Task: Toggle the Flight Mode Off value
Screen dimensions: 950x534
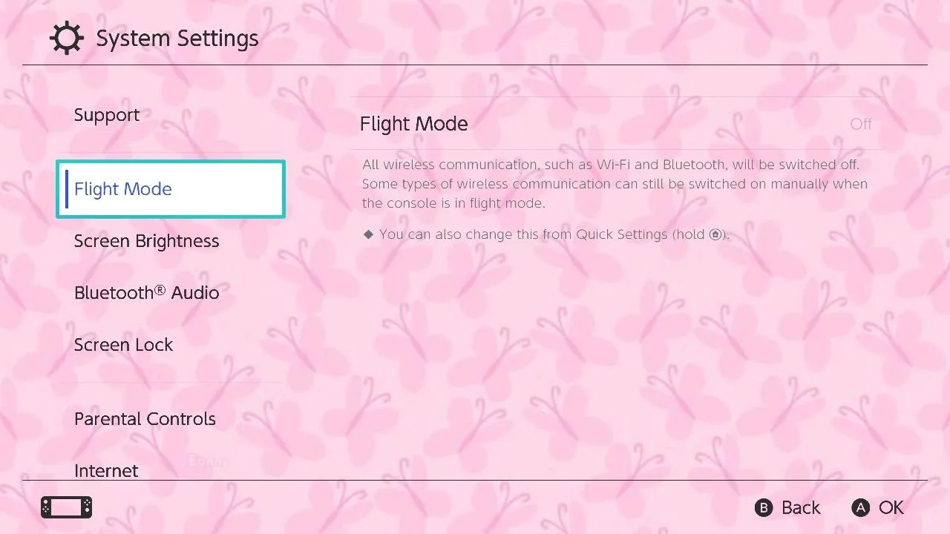Action: [x=861, y=124]
